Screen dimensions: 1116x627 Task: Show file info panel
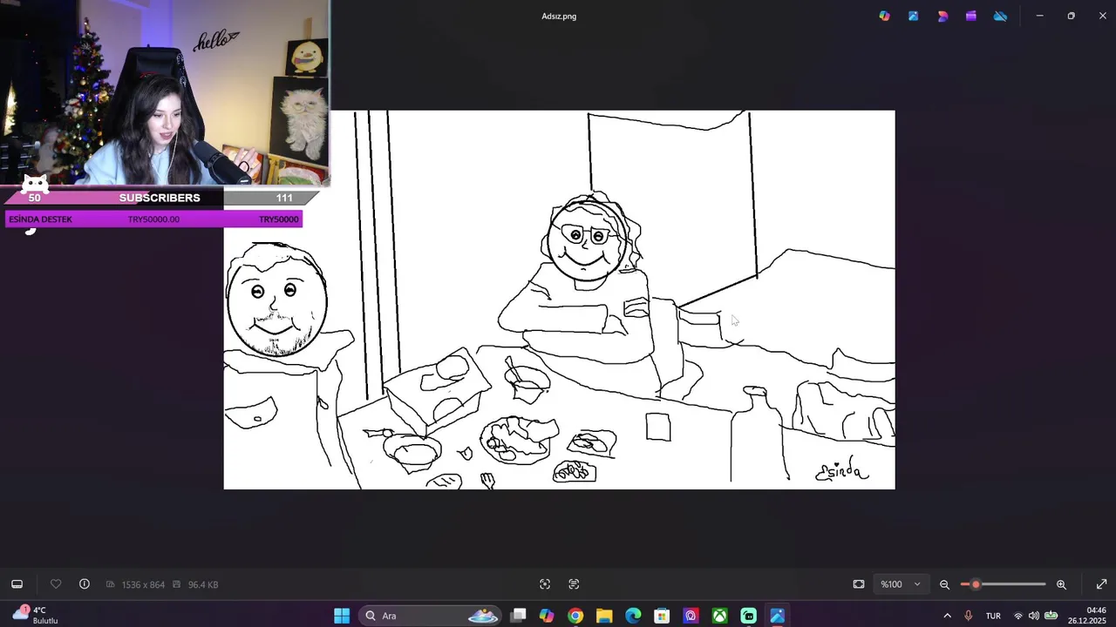click(85, 584)
